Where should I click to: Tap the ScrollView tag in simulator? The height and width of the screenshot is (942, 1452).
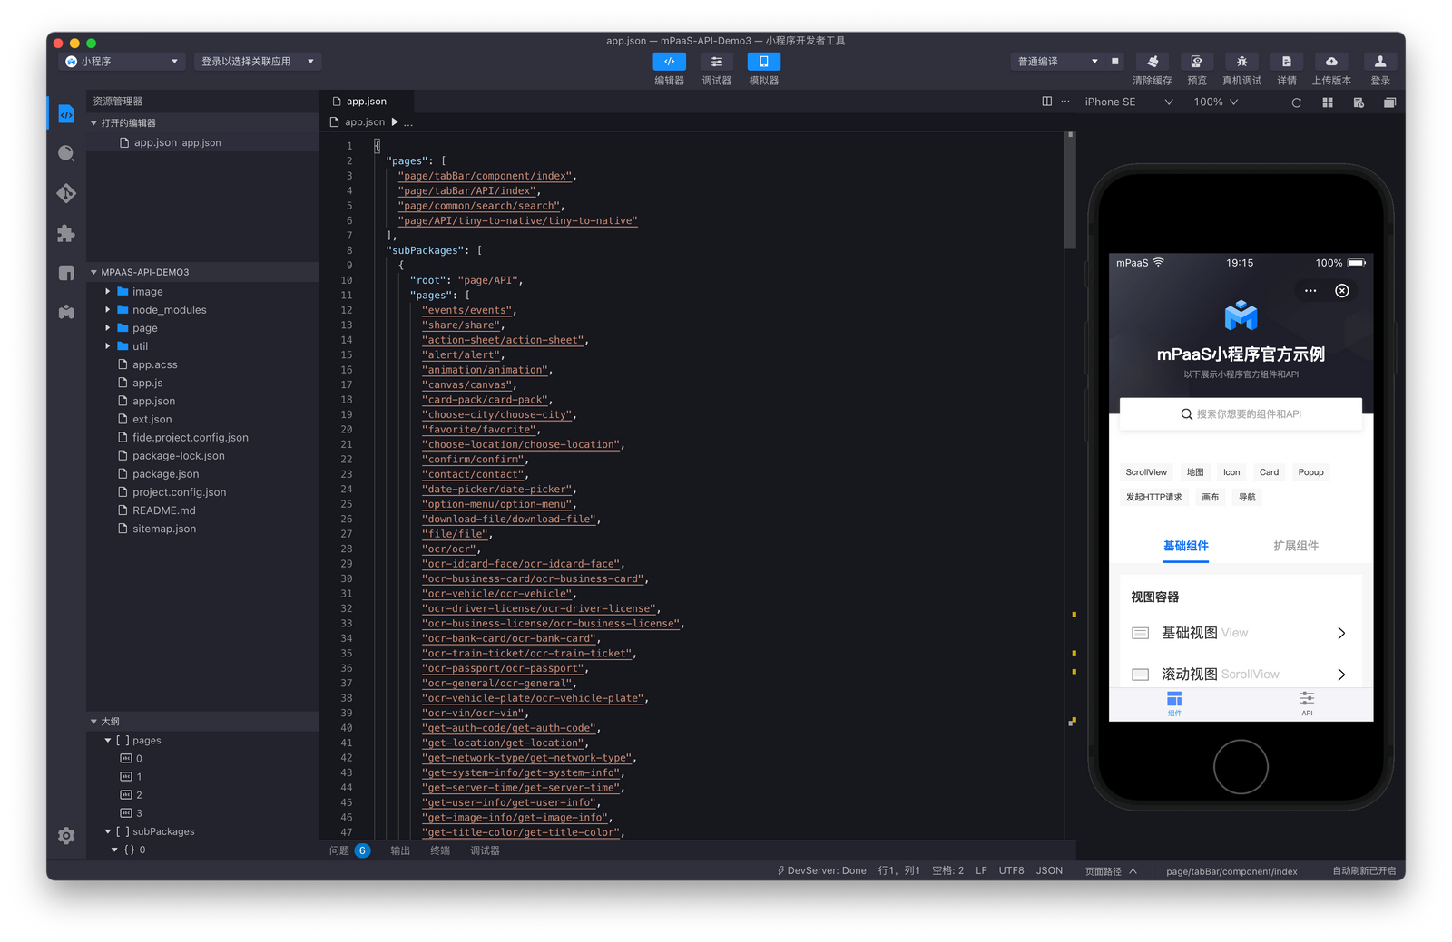click(1146, 472)
